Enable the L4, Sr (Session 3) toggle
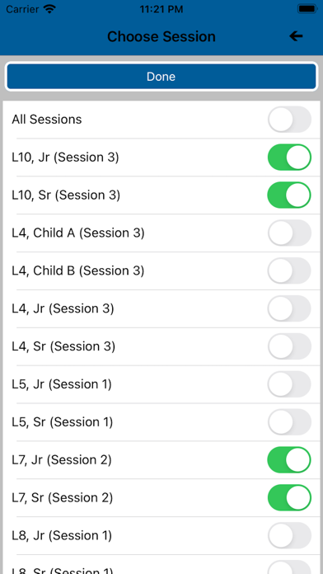The height and width of the screenshot is (574, 323). pyautogui.click(x=289, y=346)
